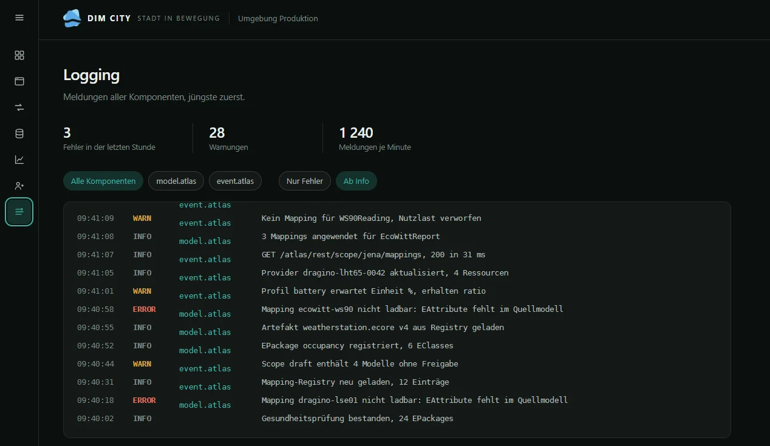Click the WARN level in the 09:40:44 row
770x446 pixels.
pyautogui.click(x=142, y=363)
